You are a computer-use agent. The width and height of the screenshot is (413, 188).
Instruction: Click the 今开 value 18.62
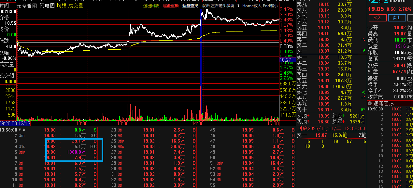(400, 28)
